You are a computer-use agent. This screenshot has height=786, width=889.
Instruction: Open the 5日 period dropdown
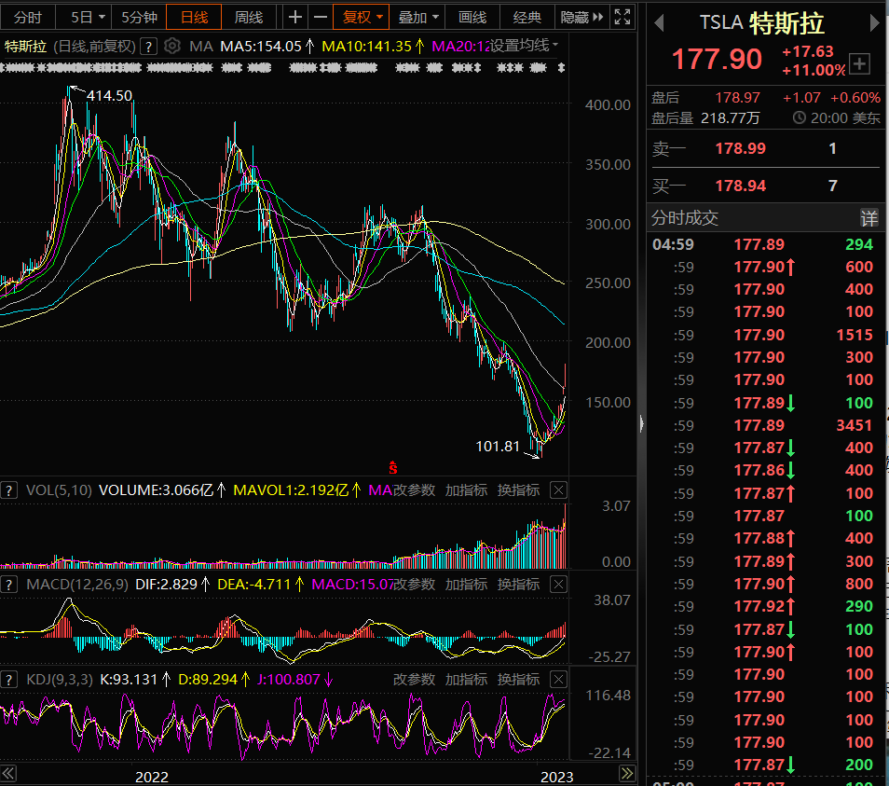(88, 17)
